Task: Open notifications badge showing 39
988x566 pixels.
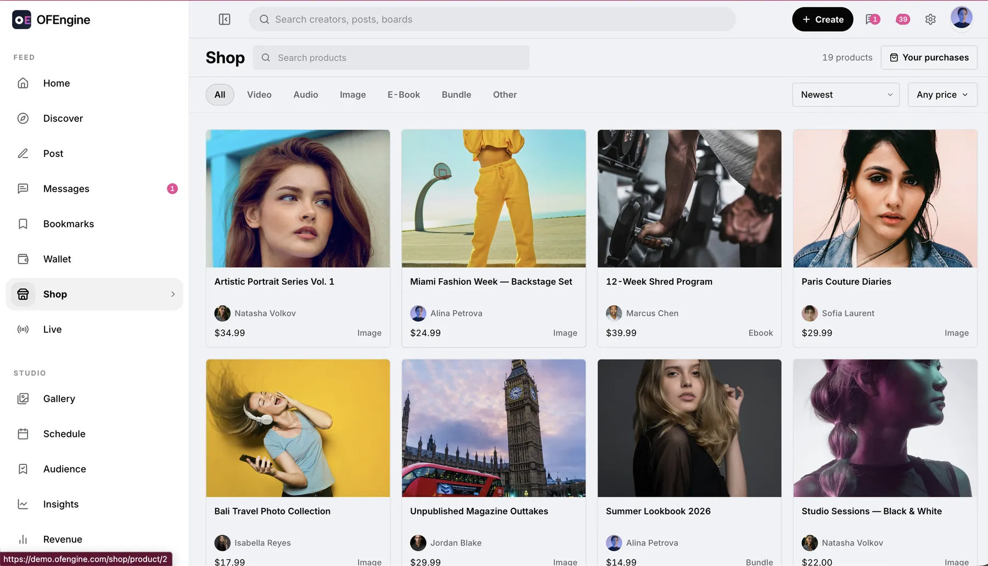Action: click(x=902, y=19)
